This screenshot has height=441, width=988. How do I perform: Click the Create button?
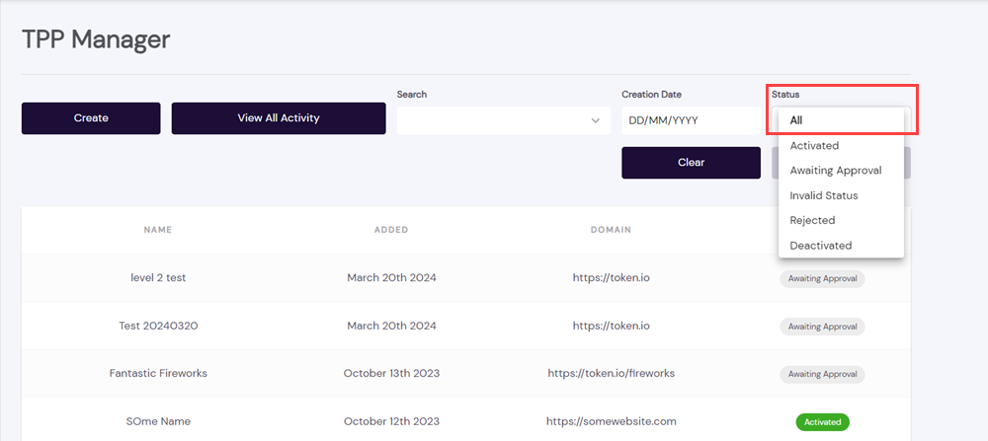tap(91, 118)
